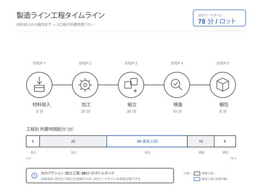This screenshot has height=196, width=262.
Task: Click the 78 分 / ロット lead time card
Action: [219, 18]
